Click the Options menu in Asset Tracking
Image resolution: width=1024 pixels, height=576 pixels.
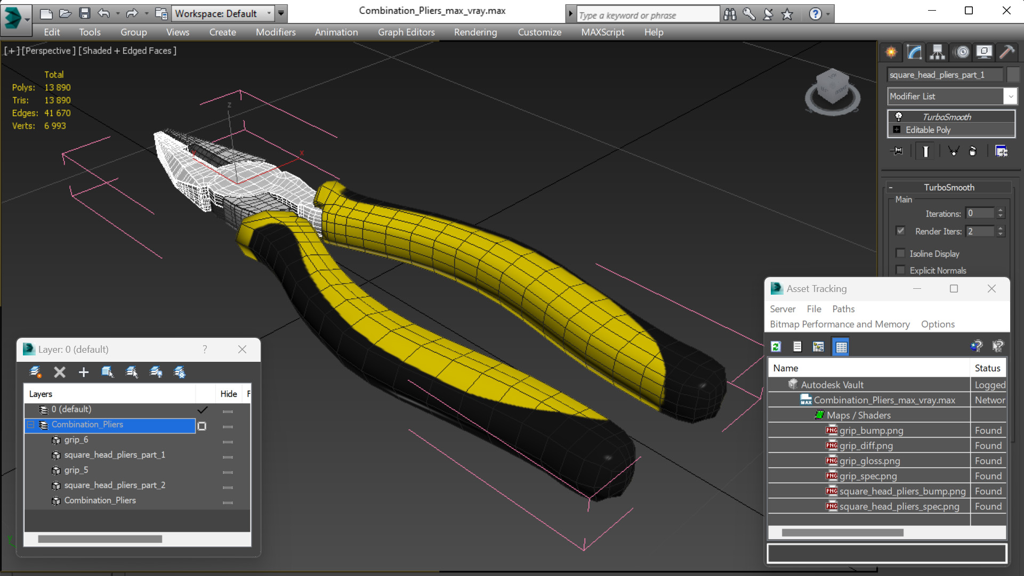point(938,323)
